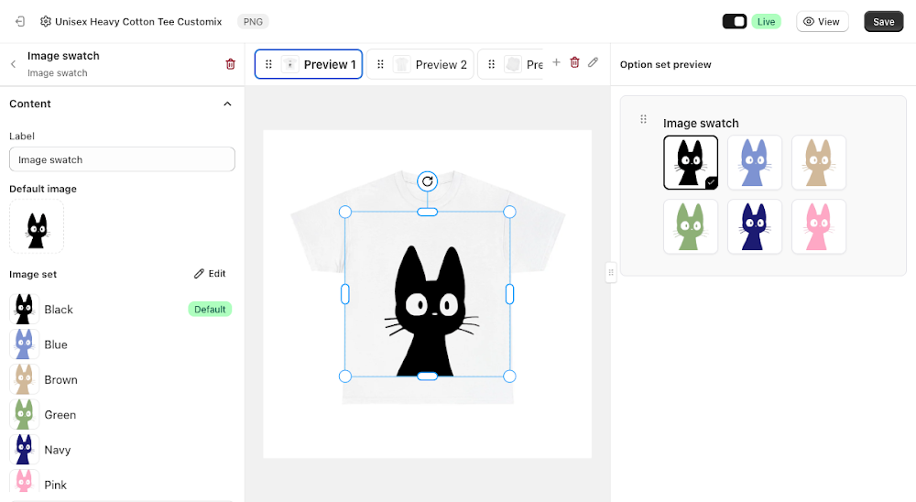Viewport: 916px width, 502px height.
Task: Choose the green cat swatch
Action: (691, 227)
